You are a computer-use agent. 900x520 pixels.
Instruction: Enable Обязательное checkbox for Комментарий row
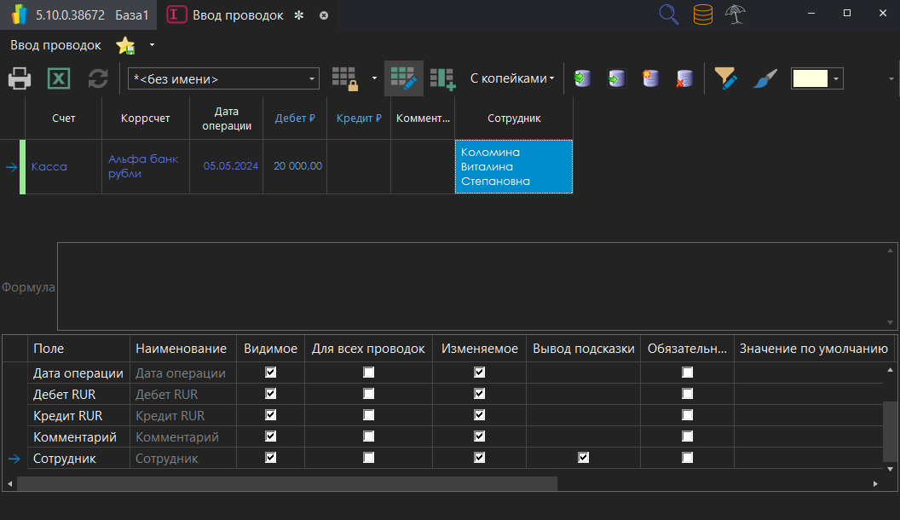click(x=687, y=436)
